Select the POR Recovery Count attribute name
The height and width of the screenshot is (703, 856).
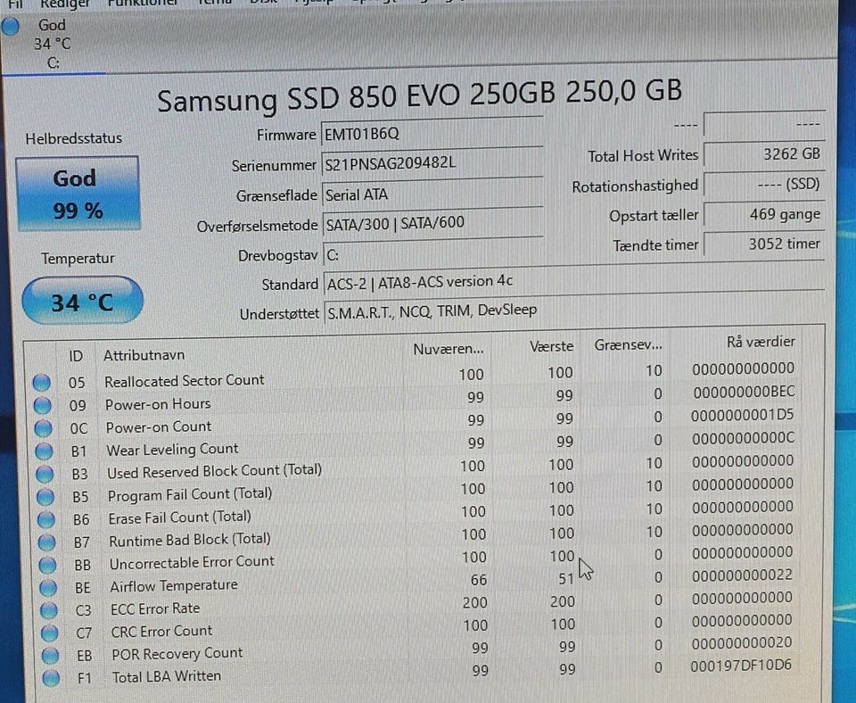pyautogui.click(x=177, y=654)
